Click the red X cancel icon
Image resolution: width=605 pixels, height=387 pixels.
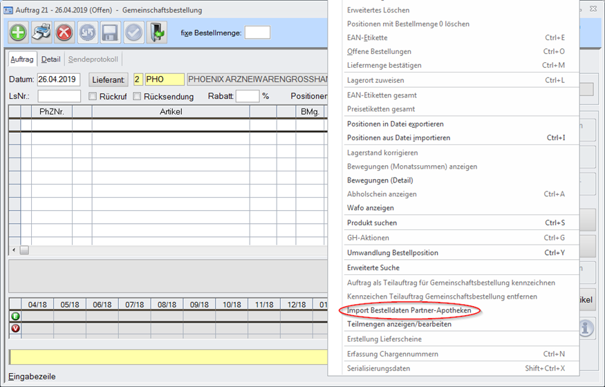point(64,32)
